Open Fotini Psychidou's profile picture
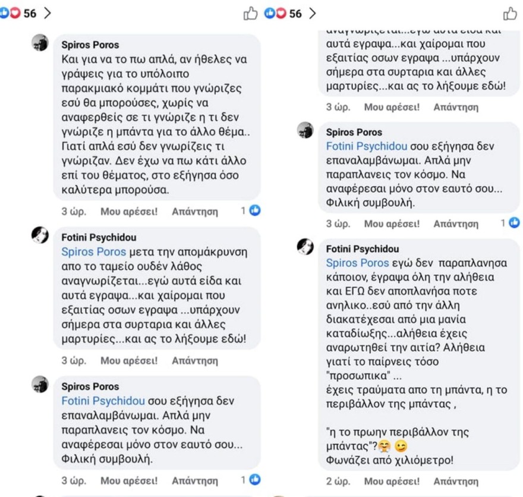 (x=39, y=236)
